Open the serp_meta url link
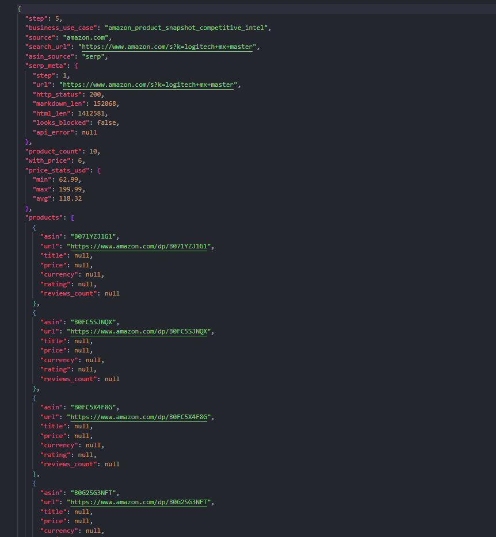This screenshot has height=537, width=496. [x=148, y=85]
